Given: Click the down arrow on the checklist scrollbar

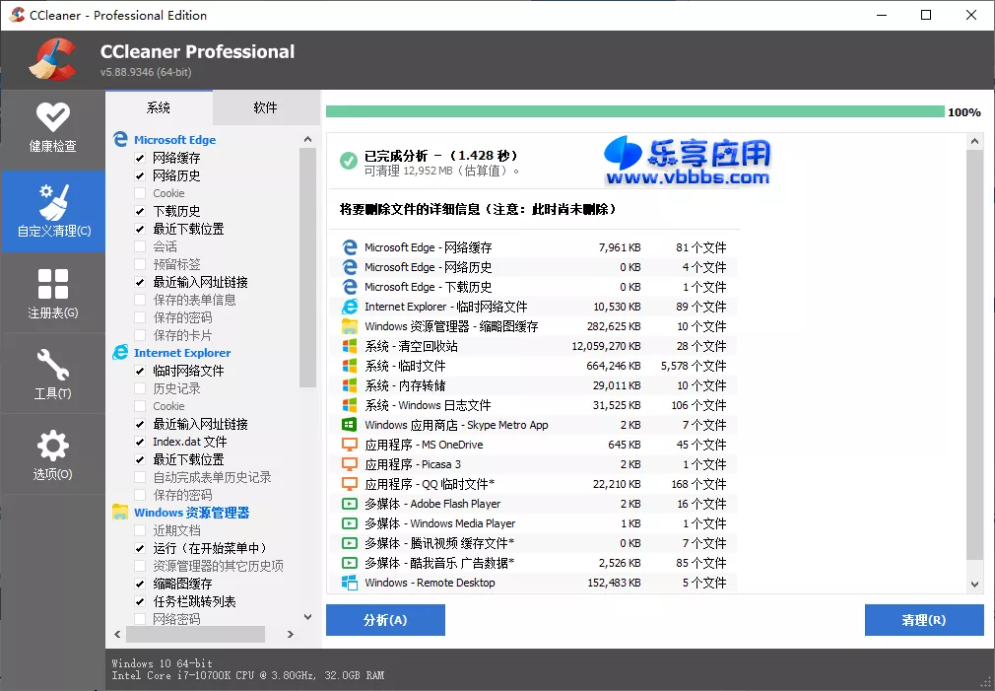Looking at the screenshot, I should [x=308, y=616].
